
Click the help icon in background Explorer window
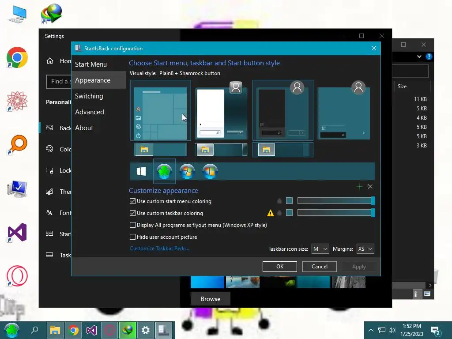[x=429, y=56]
